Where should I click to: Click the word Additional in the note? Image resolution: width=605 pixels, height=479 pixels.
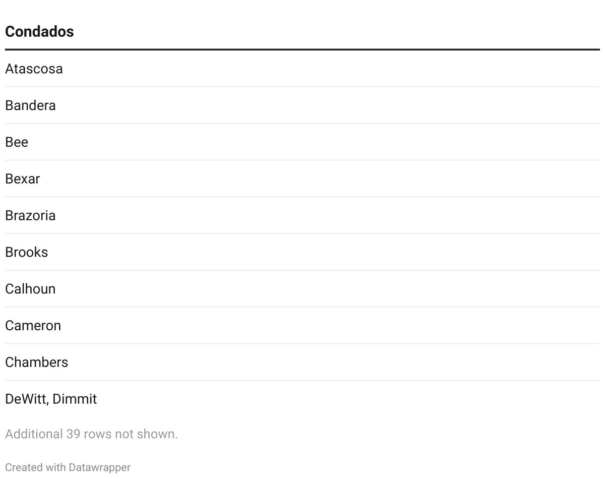(x=34, y=434)
